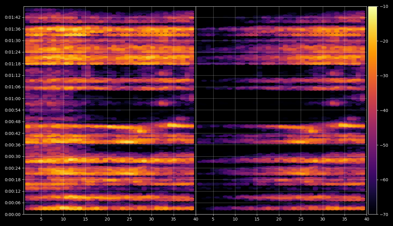Screen dimensions: 393x226
Task: Select the 0:01:18 y-axis label
Action: tap(12, 64)
